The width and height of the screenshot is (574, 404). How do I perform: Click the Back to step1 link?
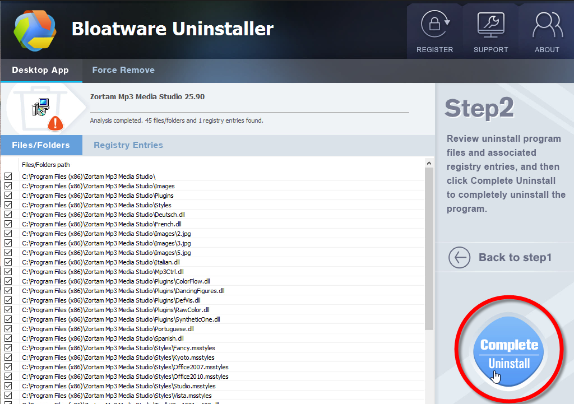point(515,257)
